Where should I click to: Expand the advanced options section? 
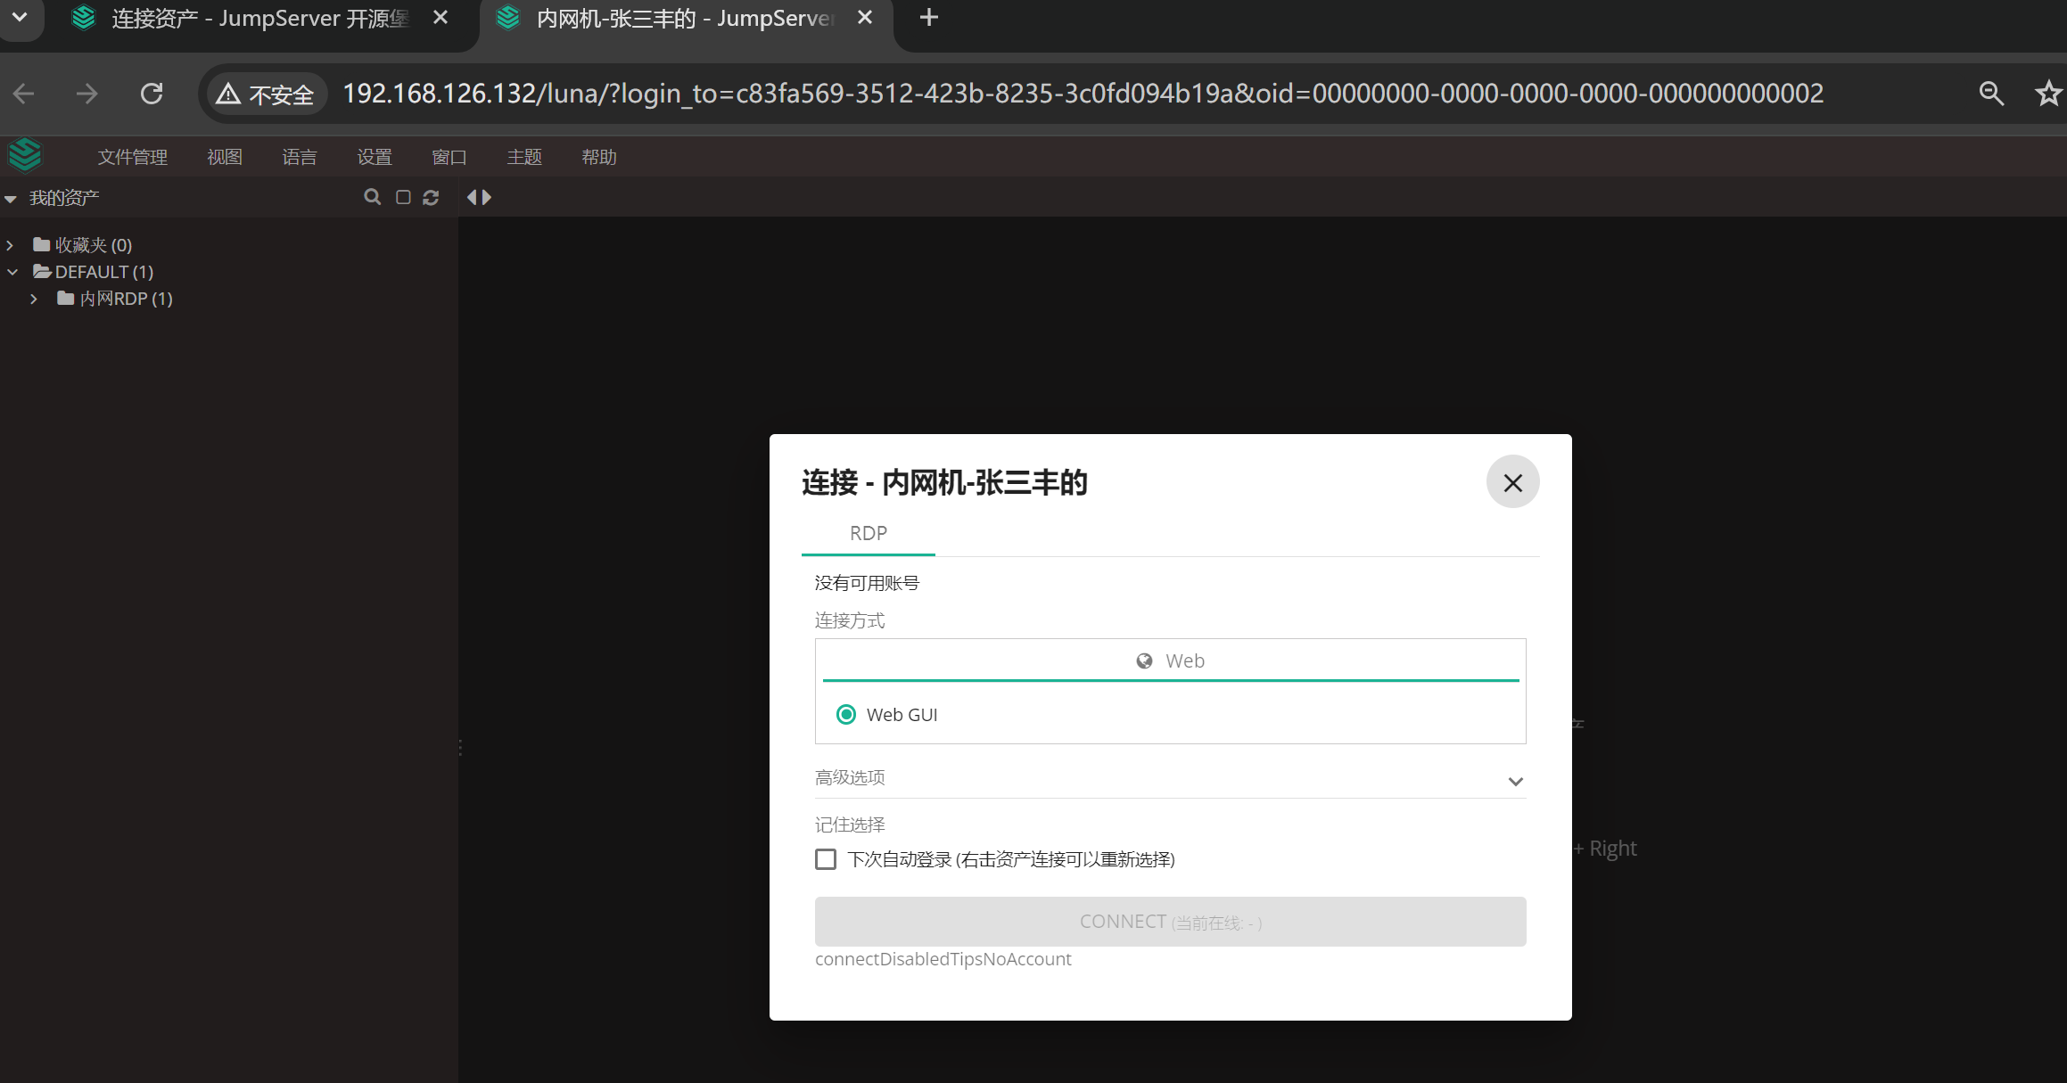(1514, 781)
